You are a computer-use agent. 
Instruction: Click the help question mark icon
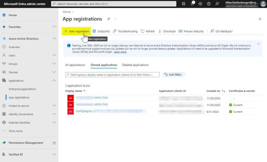[x=209, y=4]
